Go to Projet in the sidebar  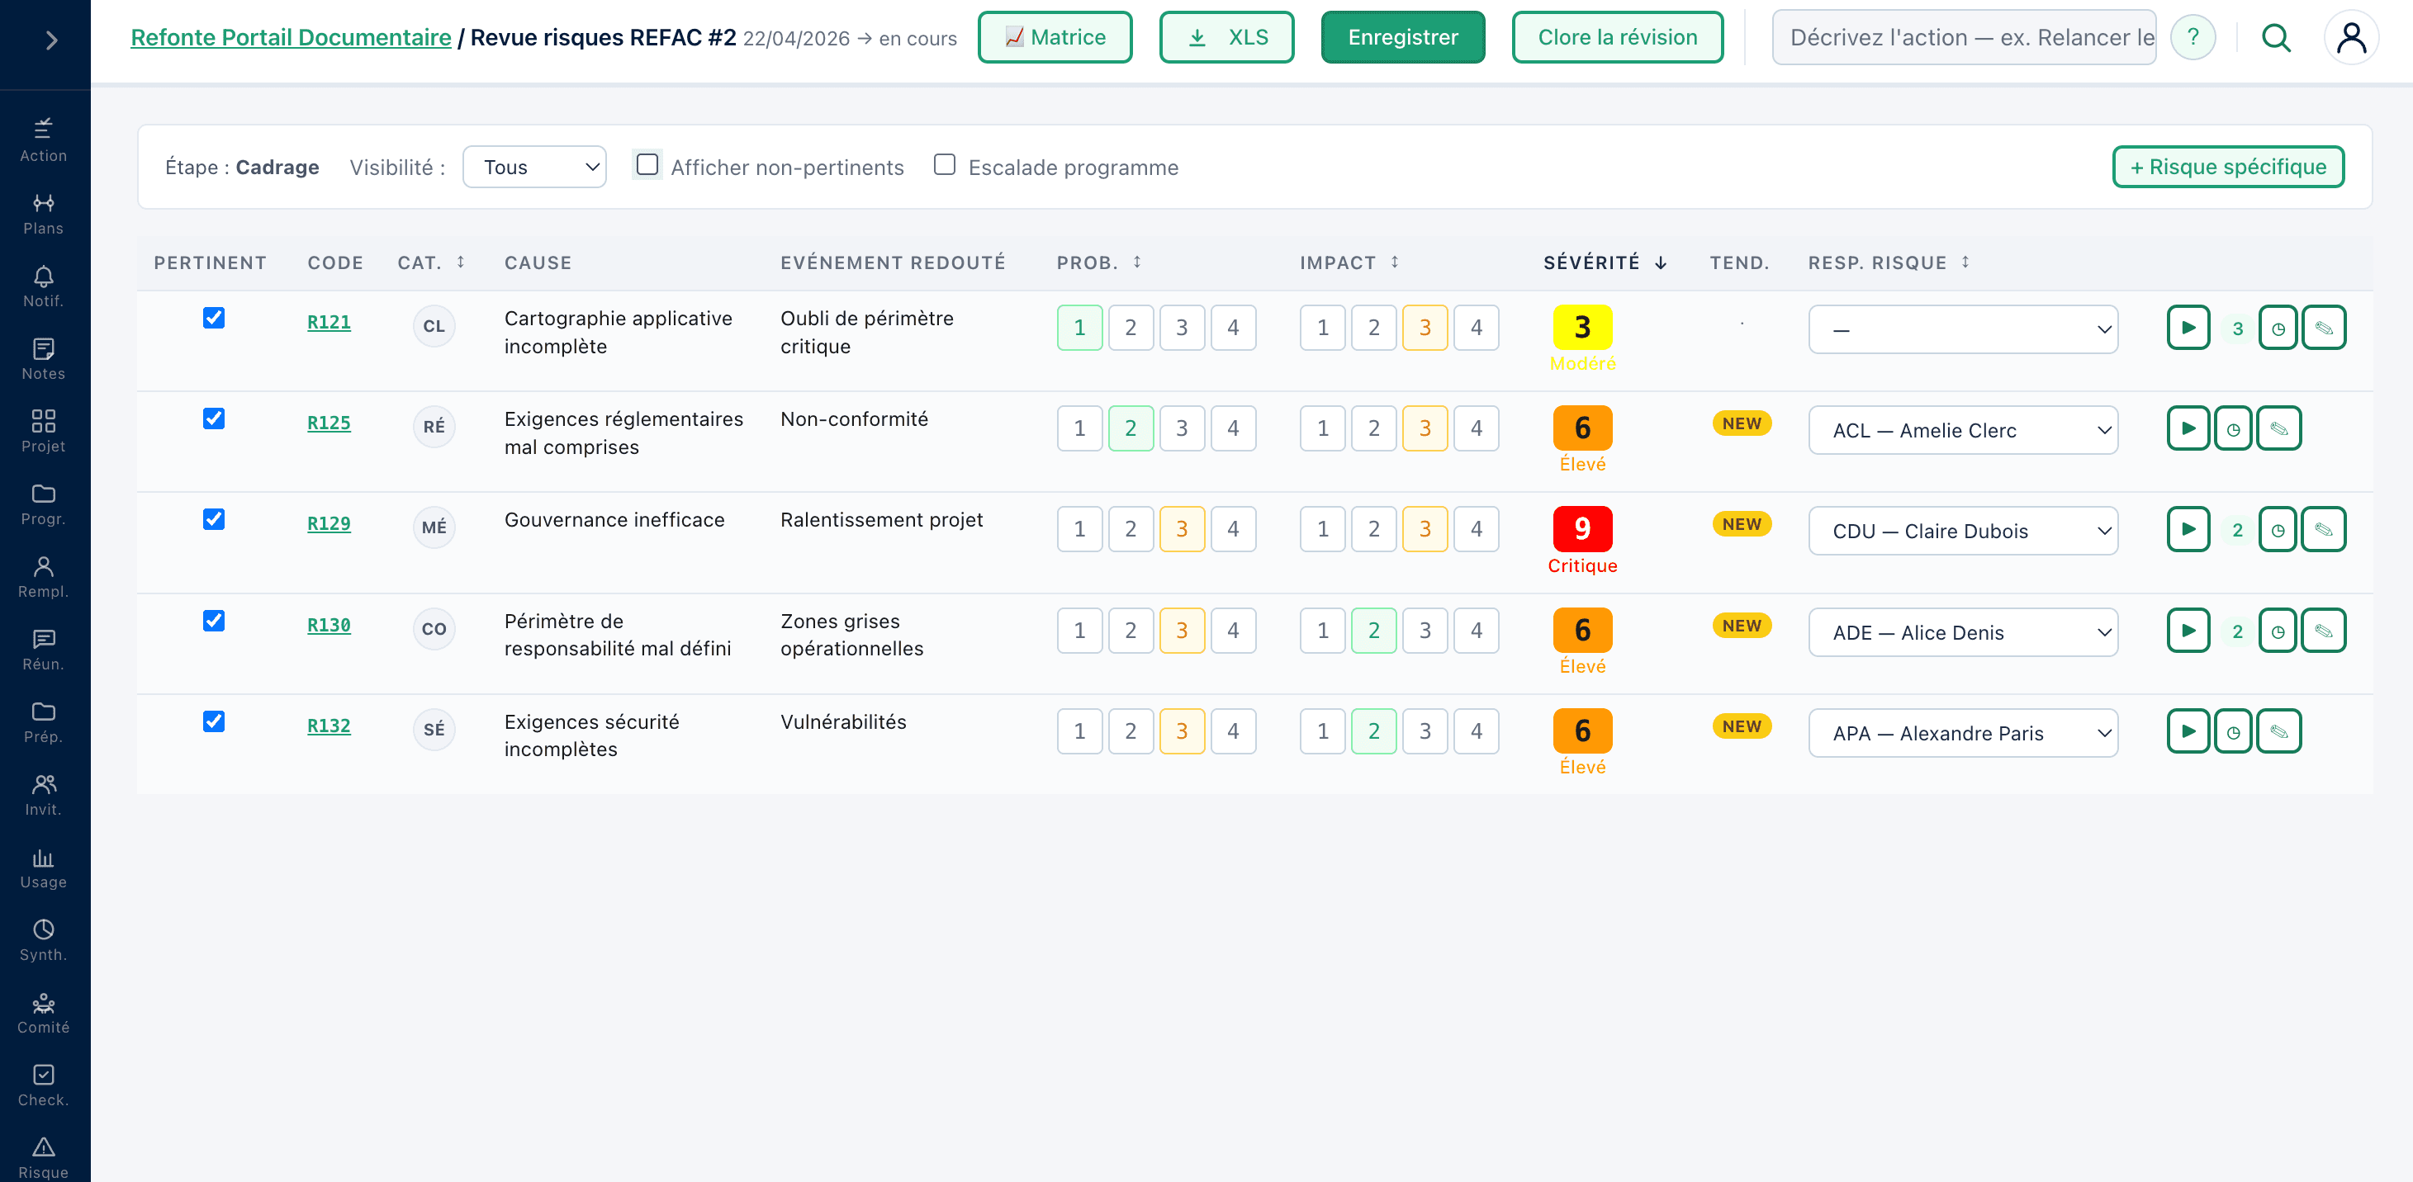point(44,432)
